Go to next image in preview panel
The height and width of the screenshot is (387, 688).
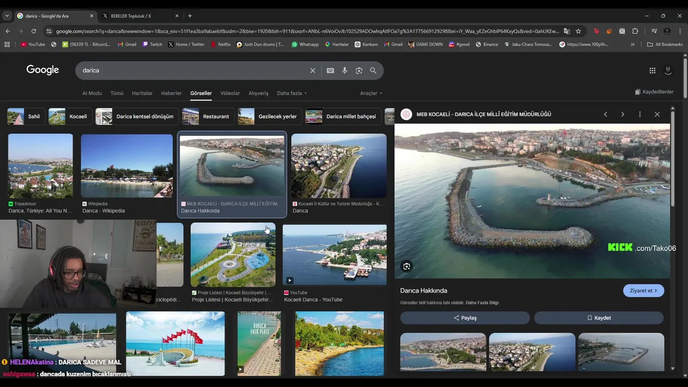[x=622, y=114]
